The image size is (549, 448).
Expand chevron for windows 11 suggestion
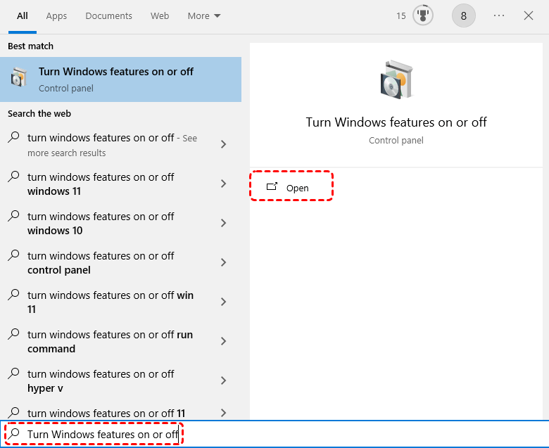click(223, 184)
